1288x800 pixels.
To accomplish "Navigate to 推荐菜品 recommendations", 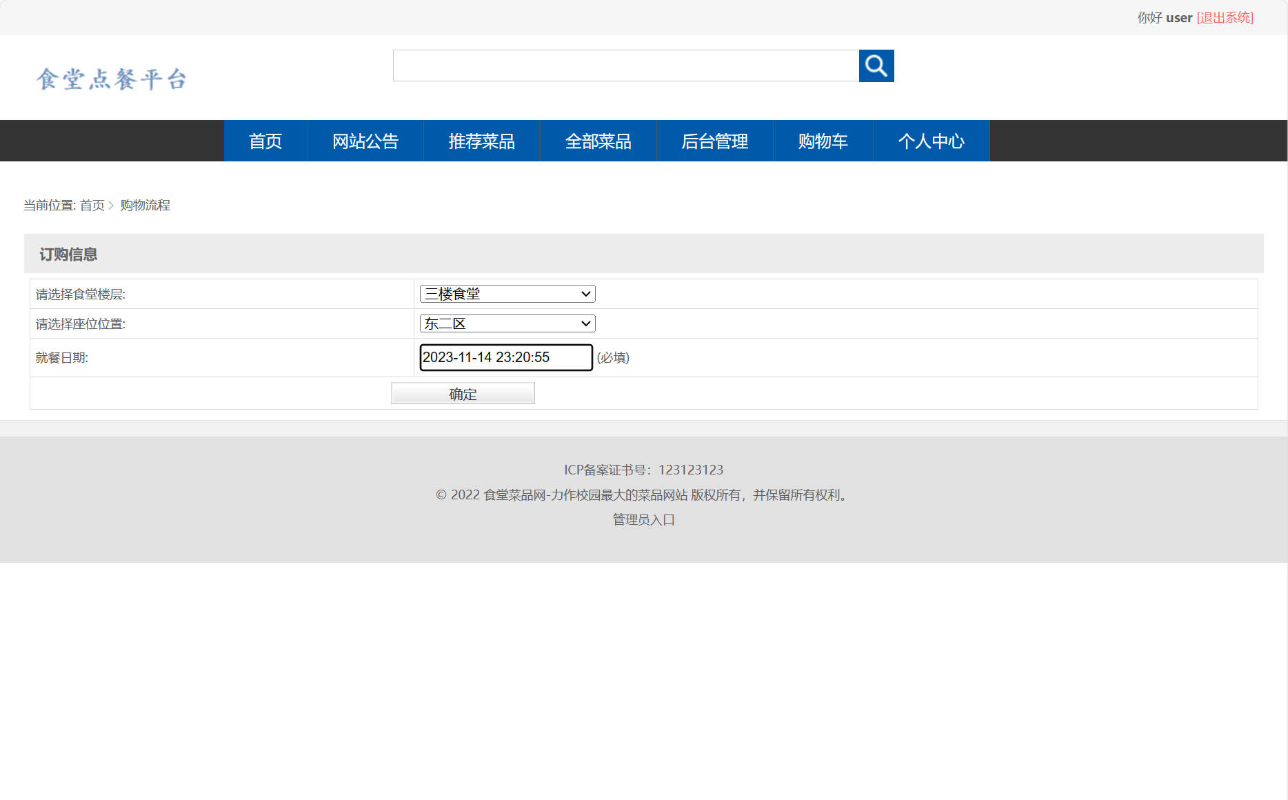I will [x=482, y=141].
